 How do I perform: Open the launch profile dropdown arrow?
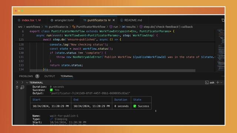(x=221, y=83)
